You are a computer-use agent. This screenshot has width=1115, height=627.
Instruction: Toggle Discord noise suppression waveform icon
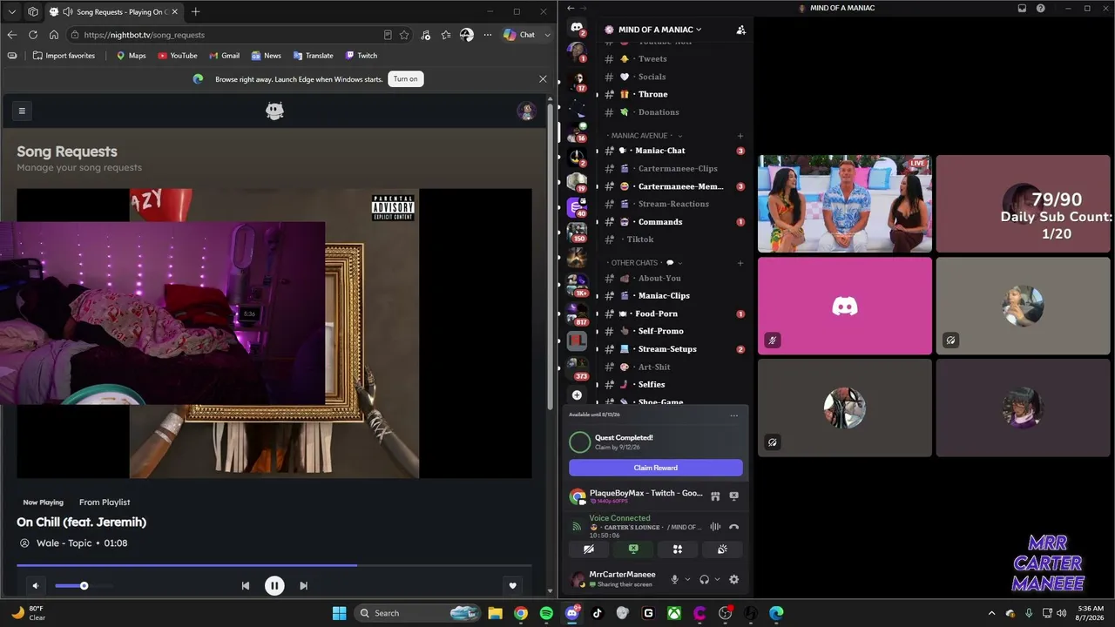pos(715,527)
